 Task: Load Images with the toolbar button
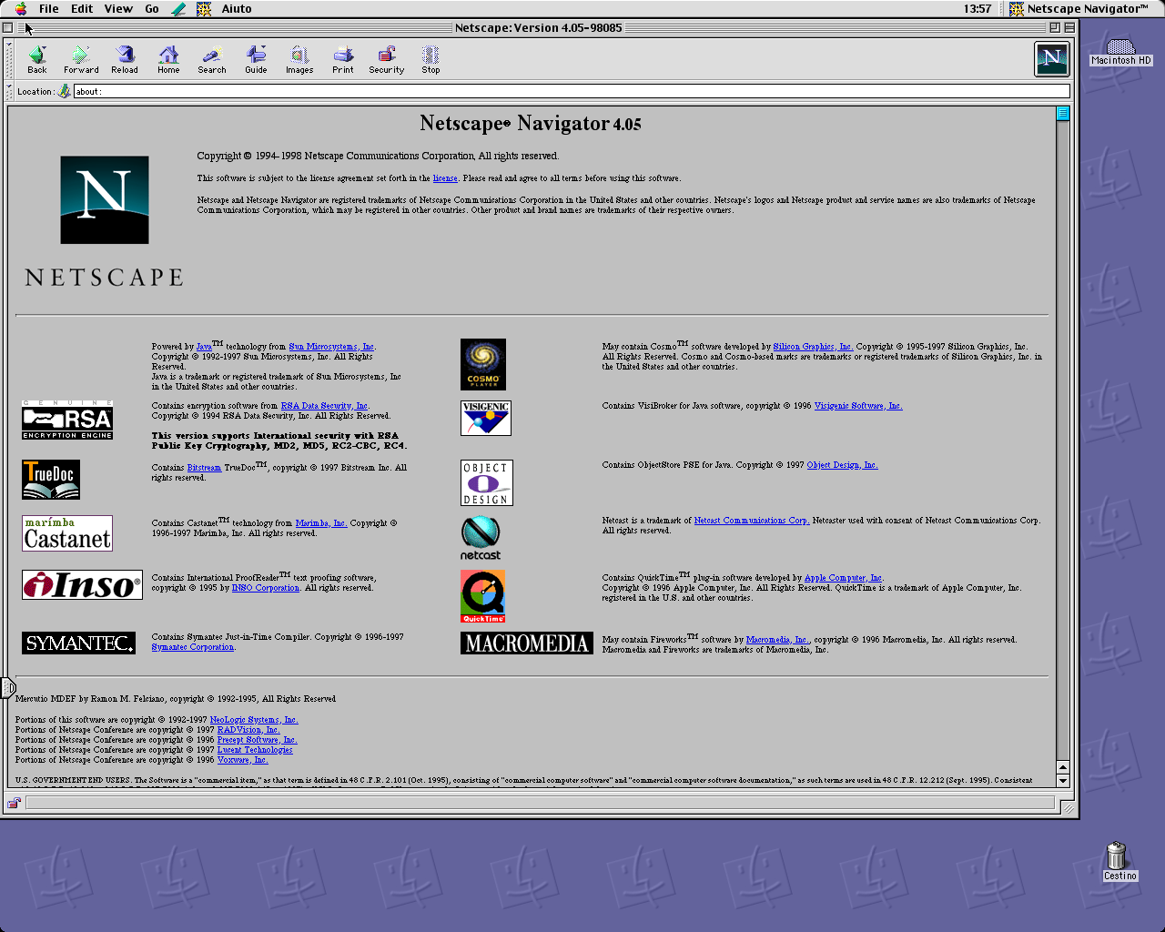tap(299, 60)
